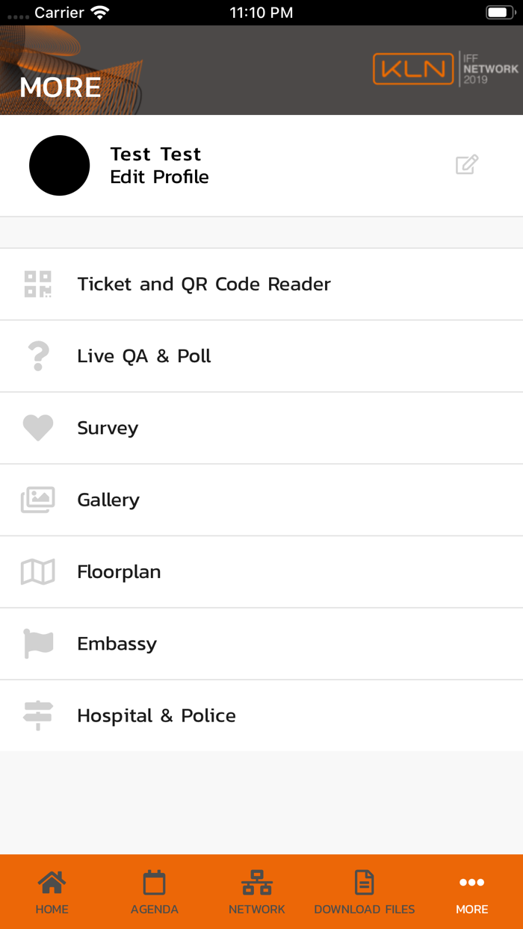This screenshot has height=929, width=523.
Task: Go to the Network tab
Action: click(257, 892)
